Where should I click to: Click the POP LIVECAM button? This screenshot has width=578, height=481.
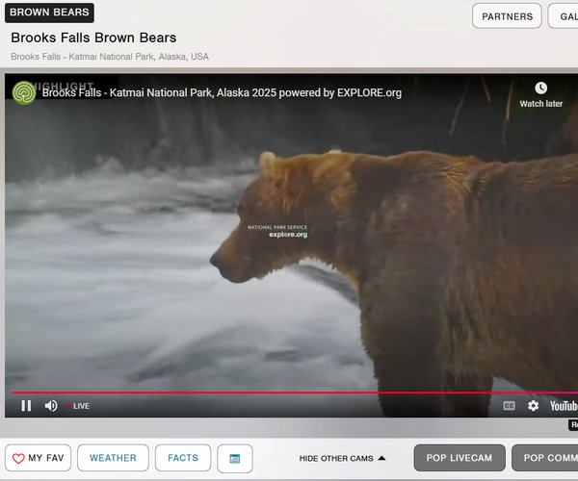point(460,458)
